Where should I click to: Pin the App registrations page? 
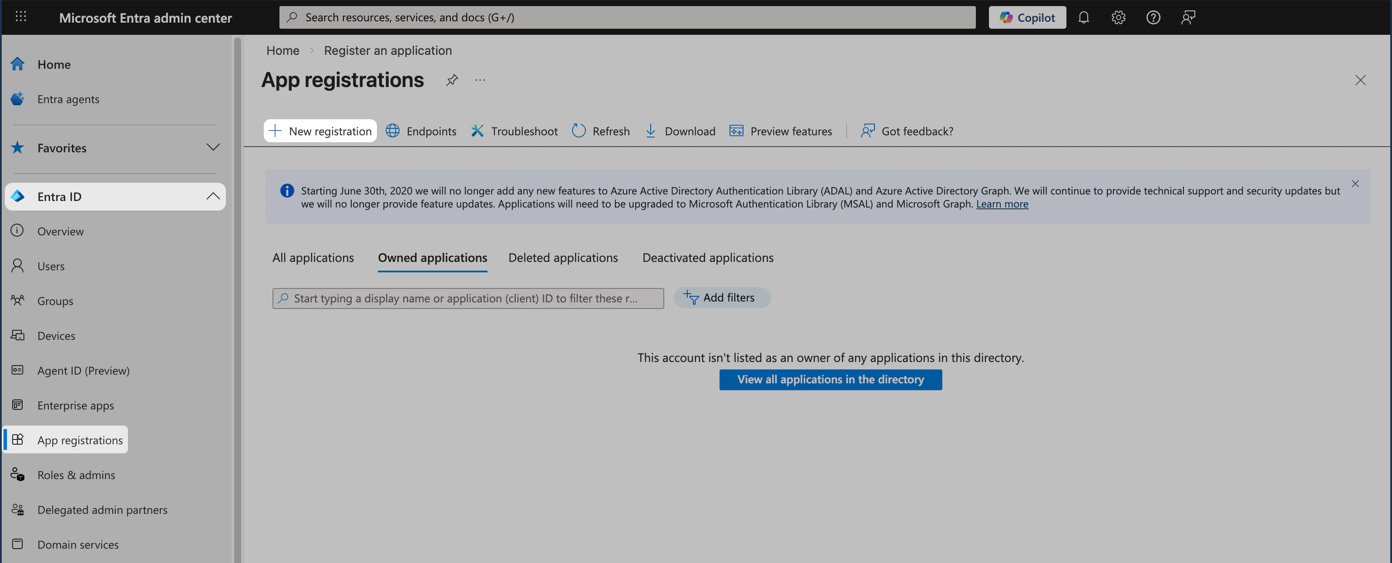click(452, 80)
